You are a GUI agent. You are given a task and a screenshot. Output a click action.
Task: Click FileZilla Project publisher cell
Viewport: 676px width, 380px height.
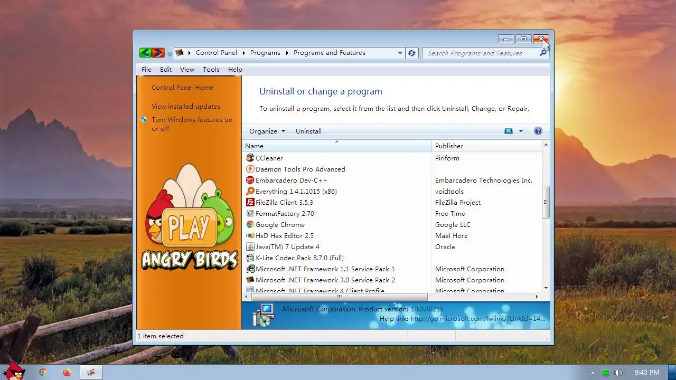tap(458, 202)
